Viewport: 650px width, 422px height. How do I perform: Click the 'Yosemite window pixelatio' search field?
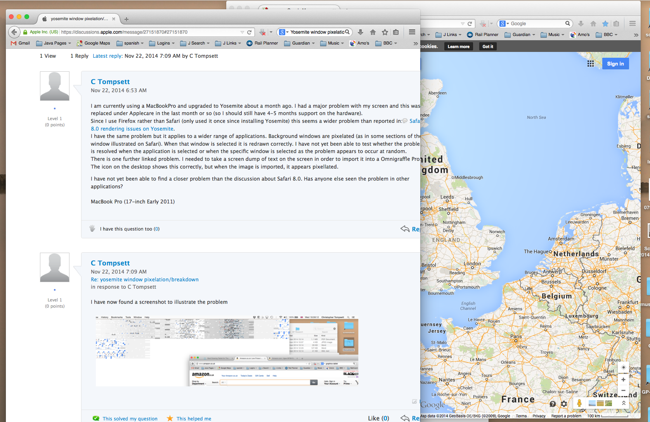tap(317, 32)
